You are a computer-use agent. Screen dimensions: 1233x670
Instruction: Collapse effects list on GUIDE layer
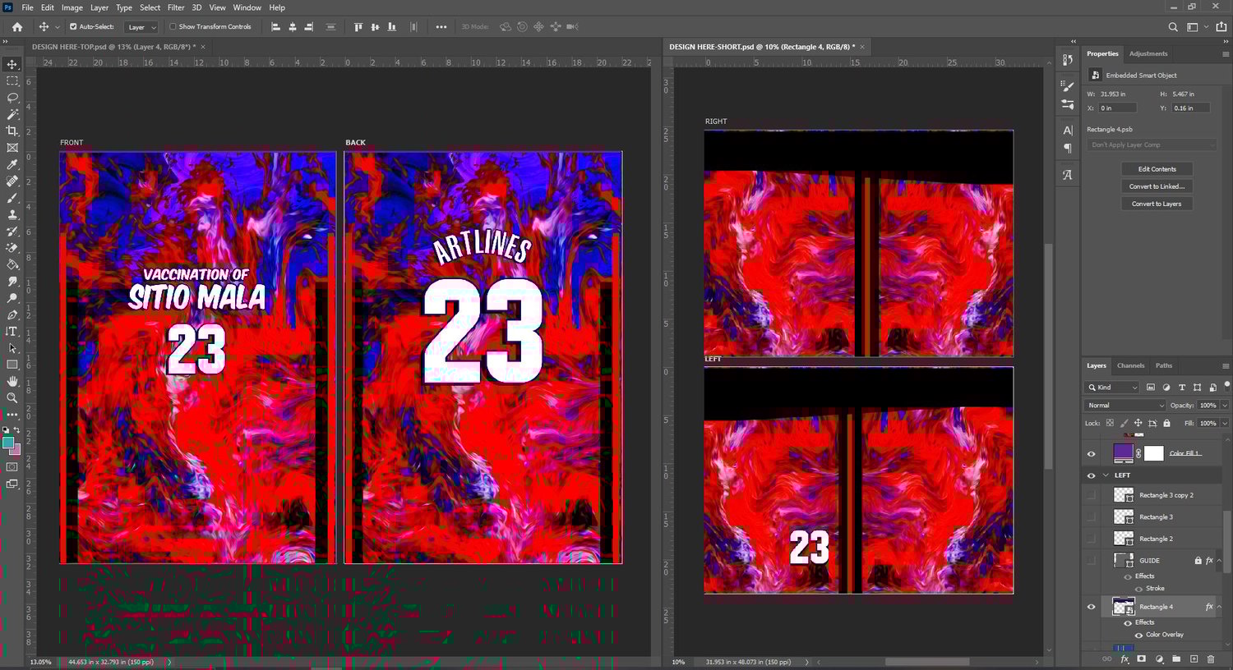point(1220,560)
